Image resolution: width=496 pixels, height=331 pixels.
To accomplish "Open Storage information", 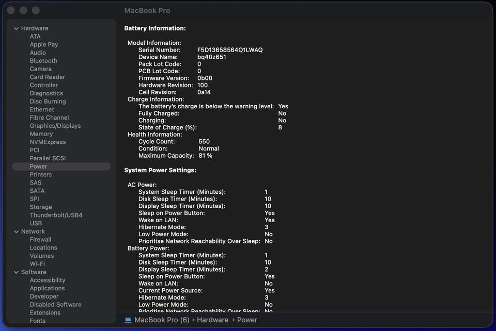I will pos(41,207).
